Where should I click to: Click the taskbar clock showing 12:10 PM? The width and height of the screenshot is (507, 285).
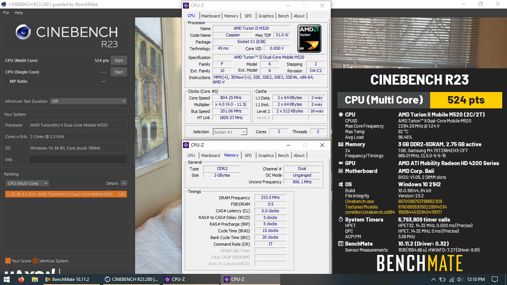tap(476, 279)
